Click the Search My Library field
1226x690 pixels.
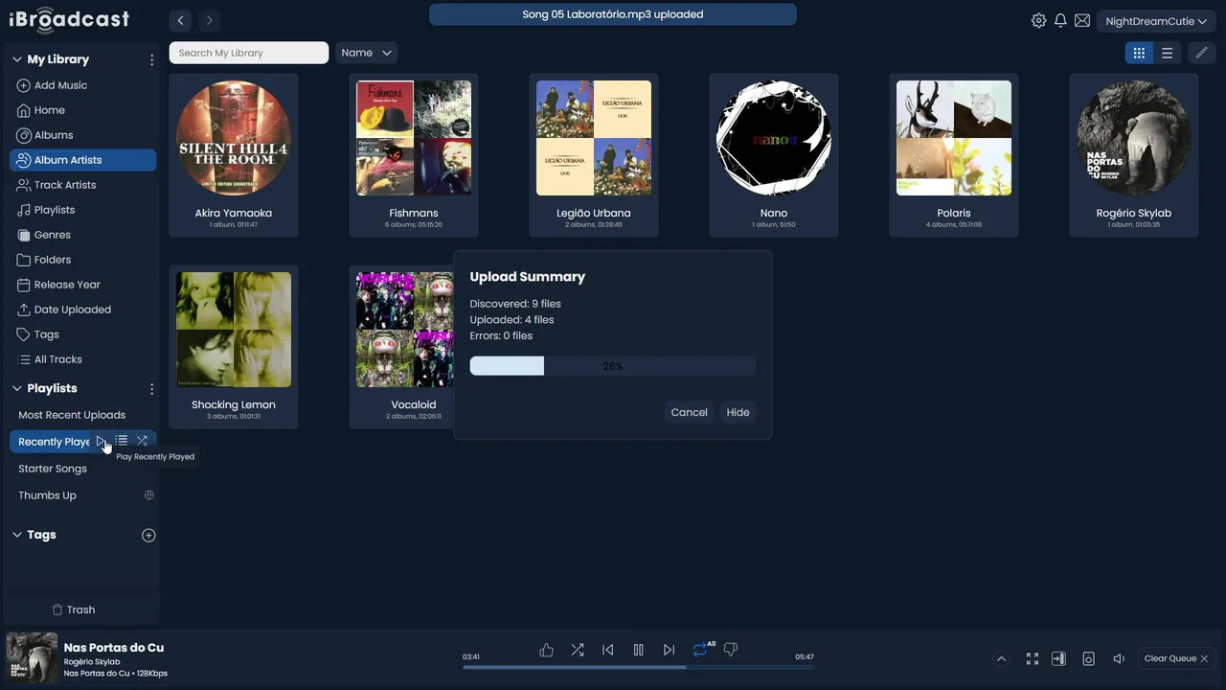(x=249, y=53)
